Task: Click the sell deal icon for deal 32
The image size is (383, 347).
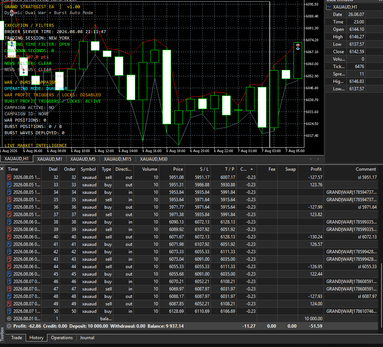Action: pyautogui.click(x=9, y=177)
